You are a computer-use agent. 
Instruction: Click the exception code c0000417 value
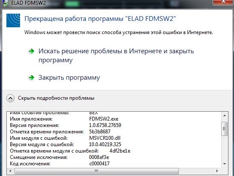99,164
